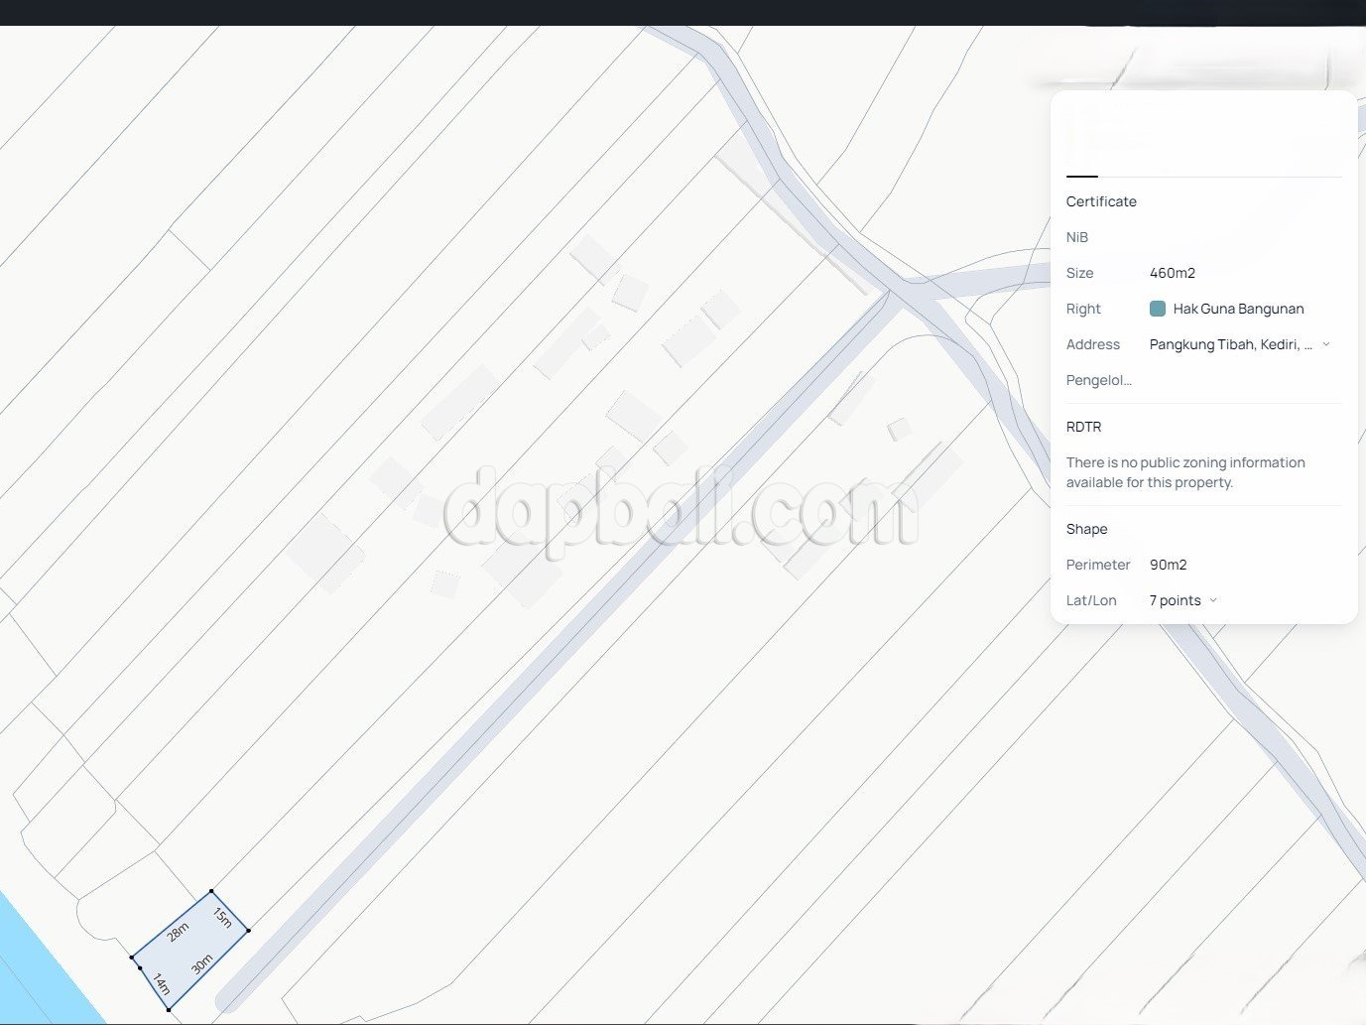Select the northernmost vertex of highlighted parcel
The height and width of the screenshot is (1025, 1366).
pos(211,892)
